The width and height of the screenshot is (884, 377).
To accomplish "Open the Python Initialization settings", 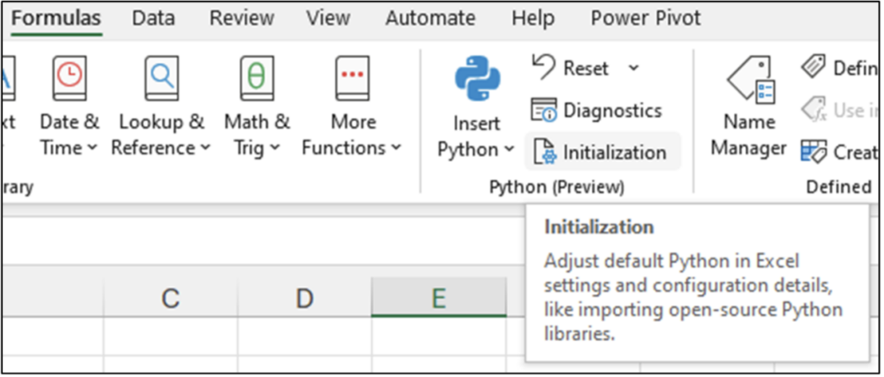I will click(x=603, y=152).
